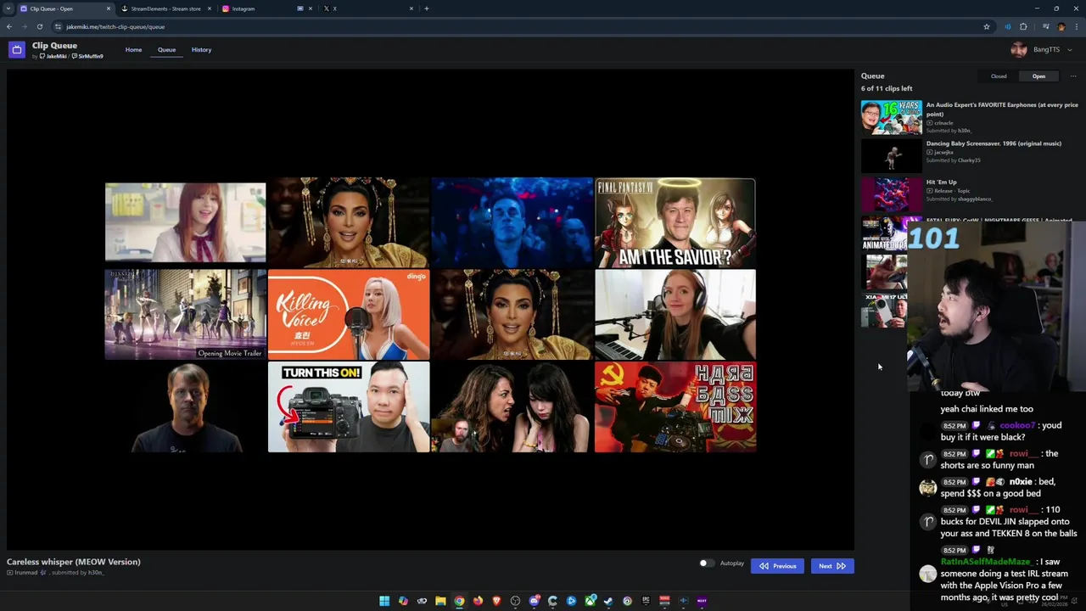Viewport: 1086px width, 611px height.
Task: Click the crinacle channel name
Action: (943, 123)
